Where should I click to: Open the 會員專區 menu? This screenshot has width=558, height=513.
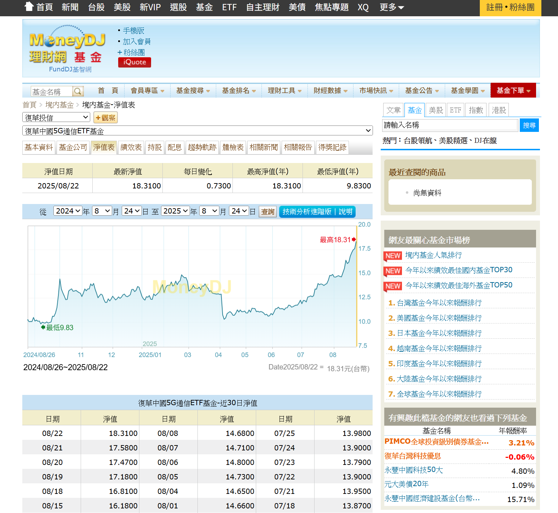coord(148,91)
